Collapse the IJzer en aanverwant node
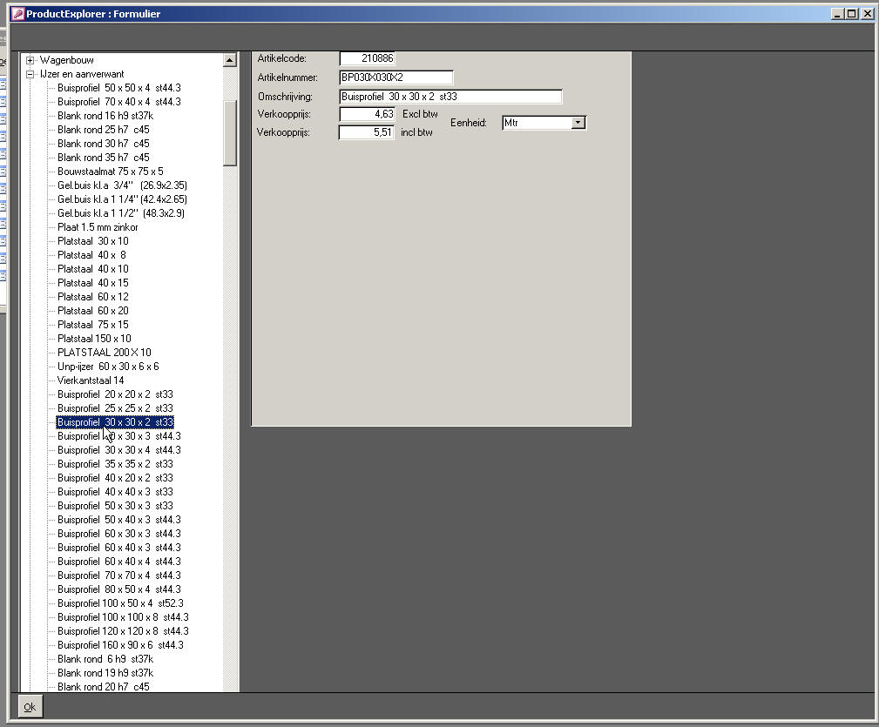 [30, 74]
